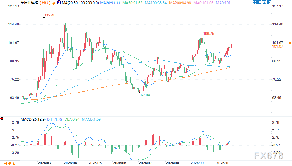Open the MA(20,50,100,200,0,0) parameter settings
Image resolution: width=292 pixels, height=166 pixels.
80,3
